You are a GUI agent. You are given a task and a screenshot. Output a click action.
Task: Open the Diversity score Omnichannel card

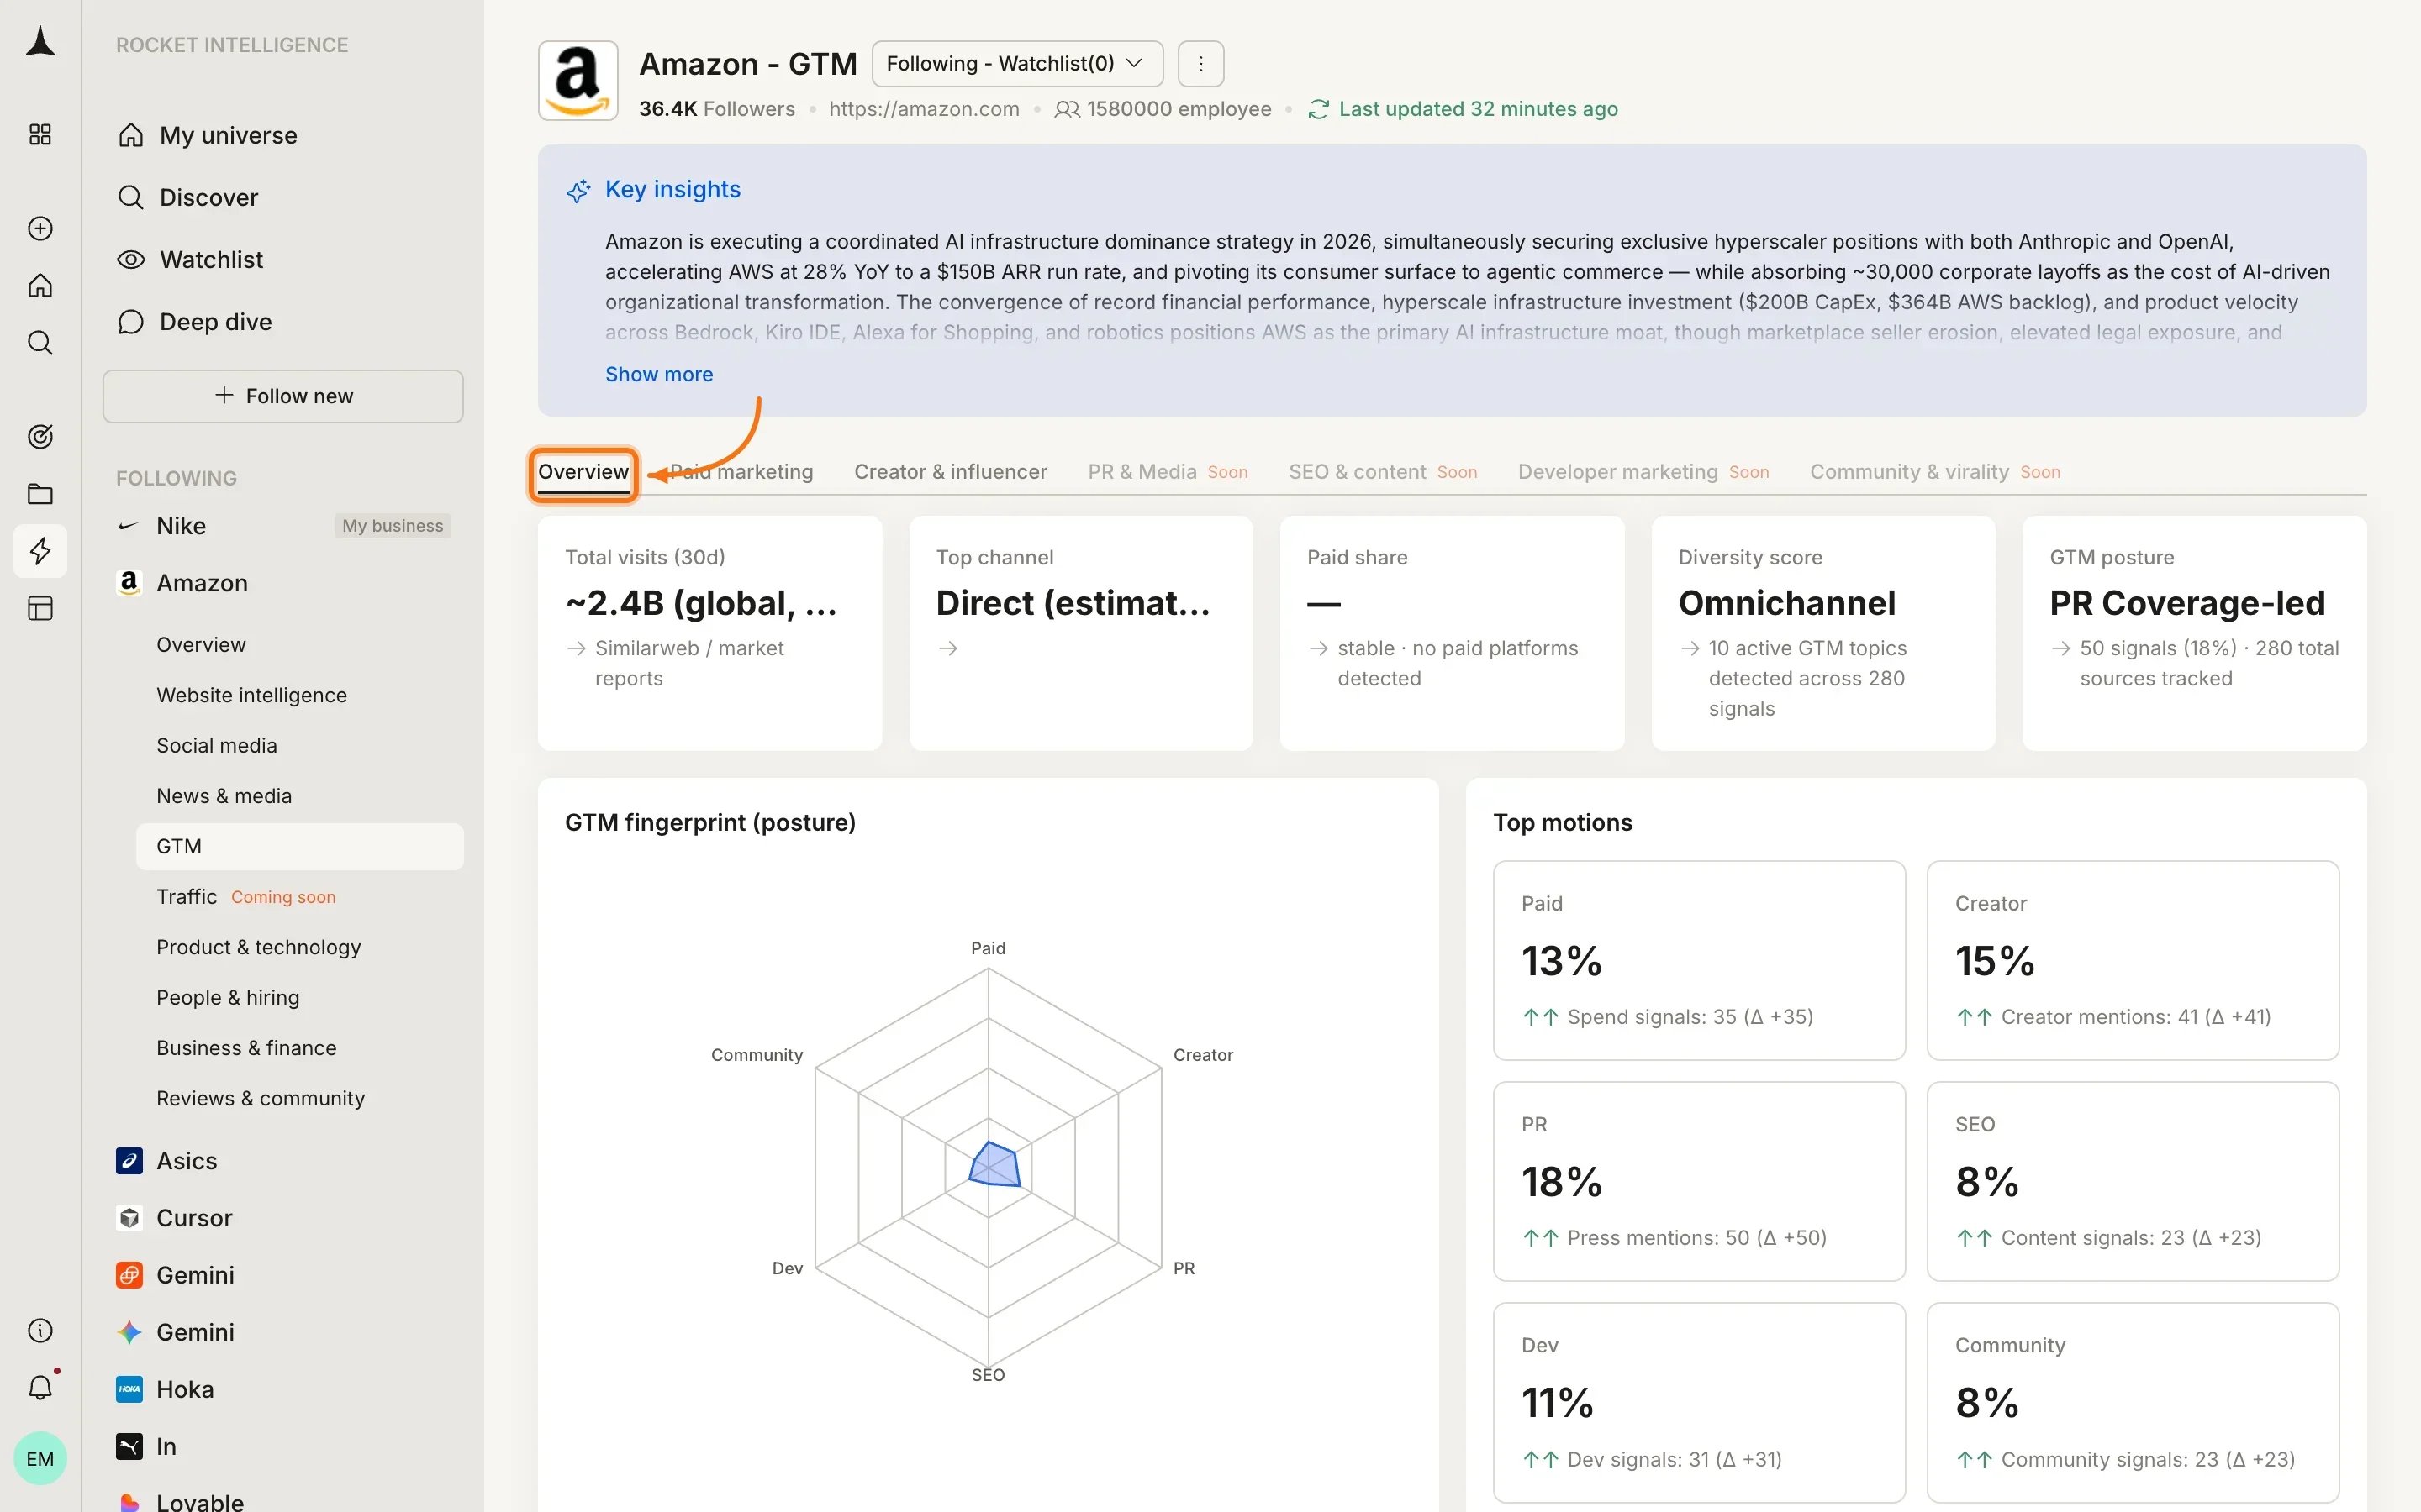(1824, 633)
